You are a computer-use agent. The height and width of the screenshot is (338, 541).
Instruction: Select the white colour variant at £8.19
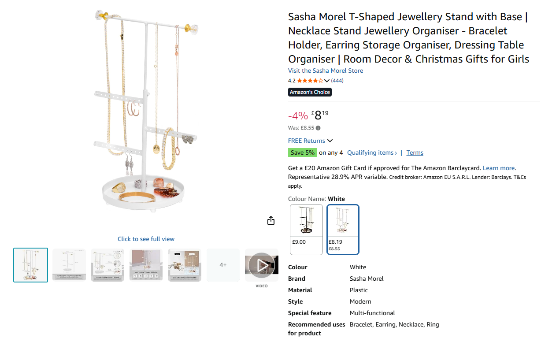(x=343, y=229)
